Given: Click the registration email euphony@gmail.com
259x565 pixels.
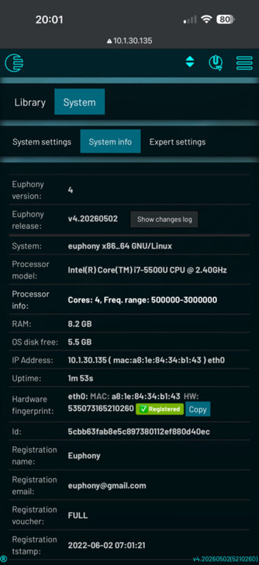Looking at the screenshot, I should pyautogui.click(x=107, y=486).
